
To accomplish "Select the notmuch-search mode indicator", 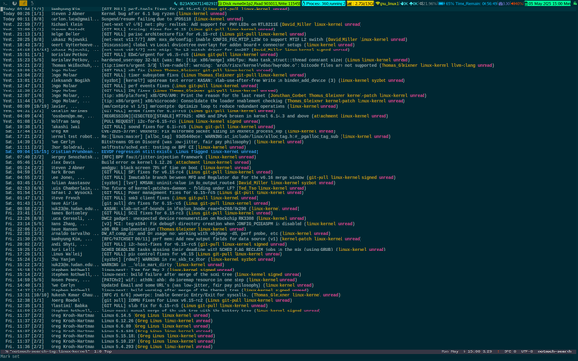I will [x=554, y=351].
